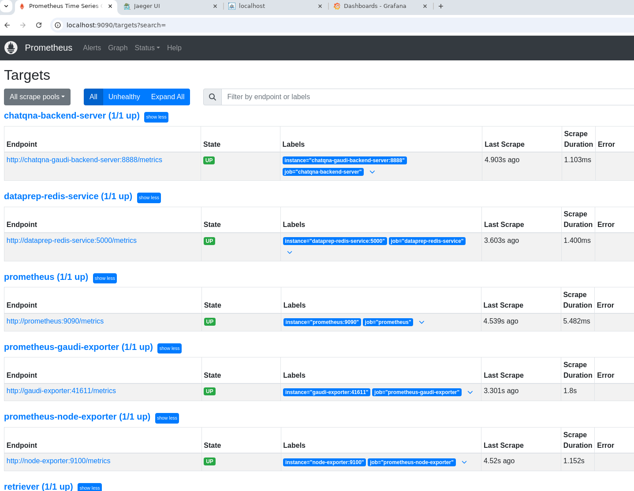
Task: Open the All scrape pools dropdown
Action: 37,97
